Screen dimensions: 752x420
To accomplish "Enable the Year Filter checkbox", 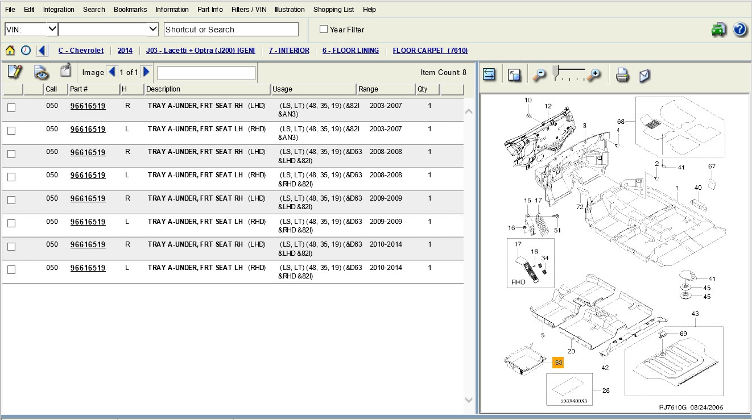I will [x=324, y=29].
